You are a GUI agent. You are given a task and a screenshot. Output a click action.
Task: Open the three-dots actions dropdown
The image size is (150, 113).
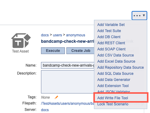tap(139, 16)
